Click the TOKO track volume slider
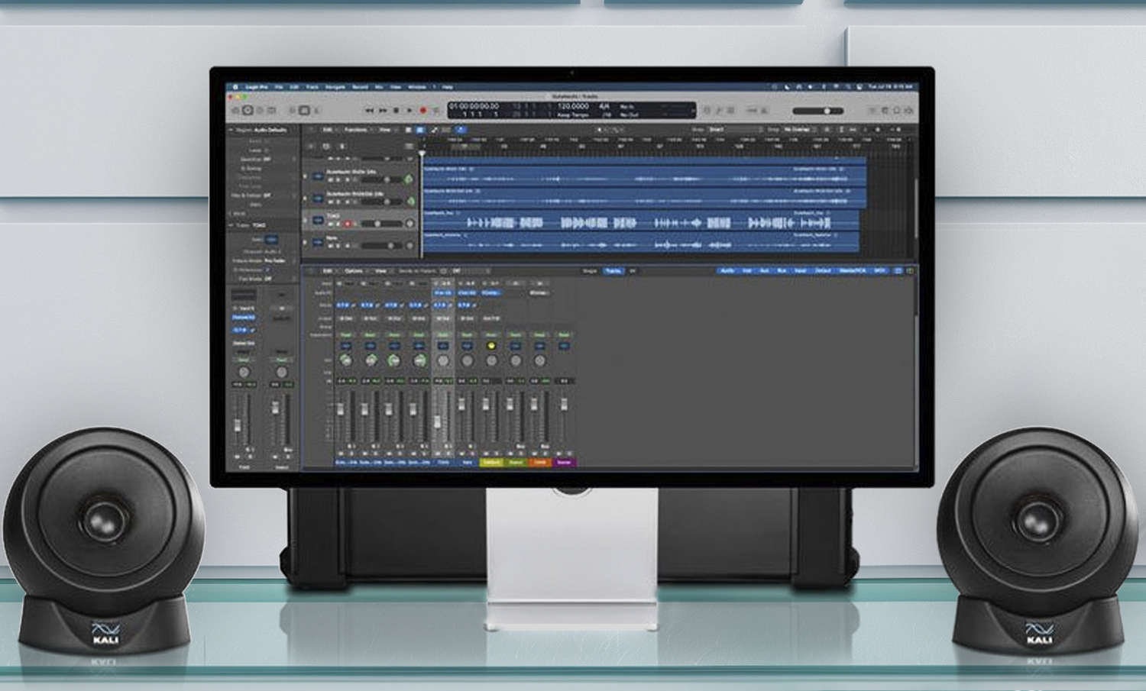1146x691 pixels. pyautogui.click(x=382, y=224)
